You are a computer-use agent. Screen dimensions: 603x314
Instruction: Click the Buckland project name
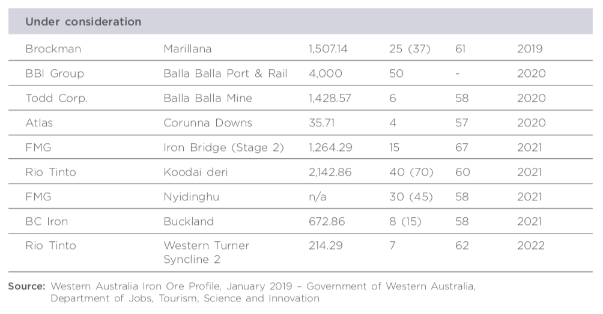[x=189, y=221]
